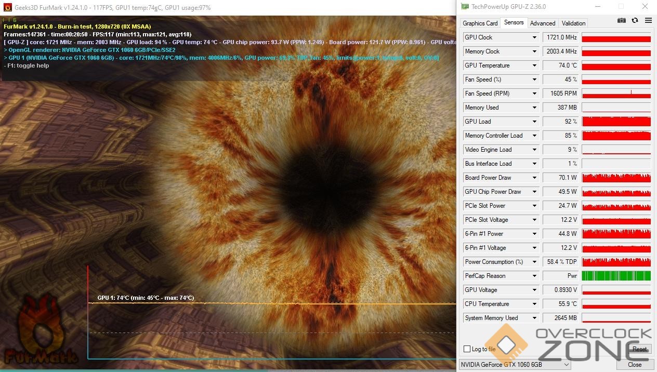This screenshot has height=372, width=657.
Task: Switch to the Graphics Card tab
Action: (480, 23)
